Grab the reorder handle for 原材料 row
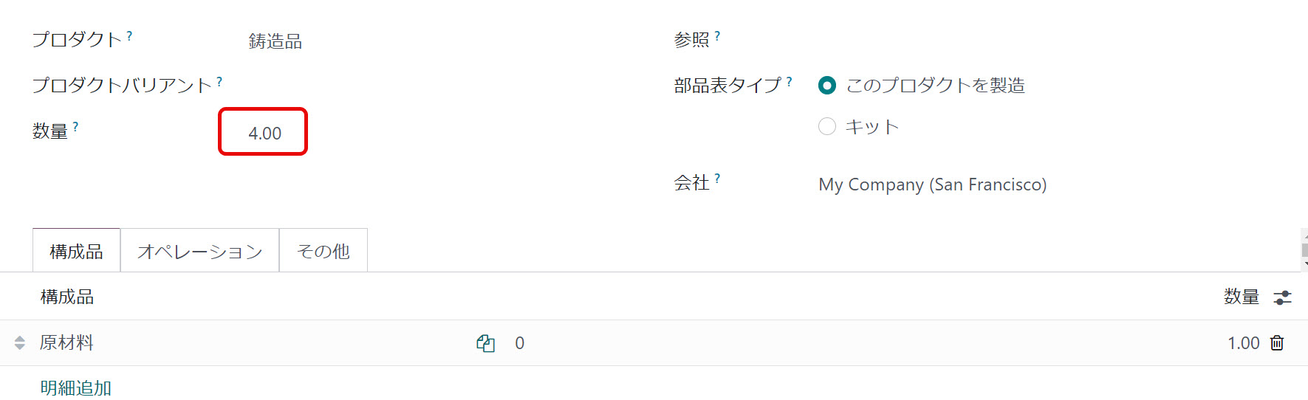Viewport: 1308px width, 400px height. point(20,343)
